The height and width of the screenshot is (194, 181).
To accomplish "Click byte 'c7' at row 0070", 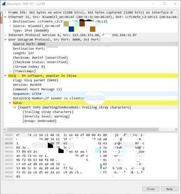I will (18, 164).
